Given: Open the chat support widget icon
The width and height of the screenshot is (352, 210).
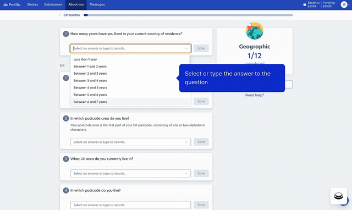Looking at the screenshot, I should (x=339, y=196).
